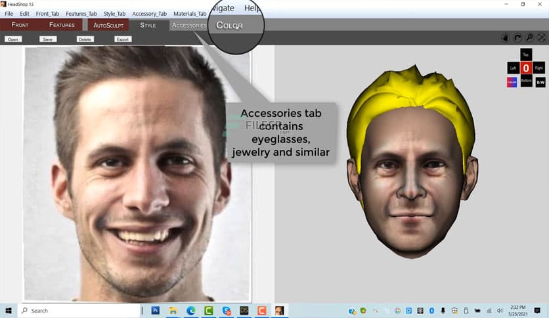Open File Explorer from the taskbar
This screenshot has height=318, width=549.
(173, 311)
